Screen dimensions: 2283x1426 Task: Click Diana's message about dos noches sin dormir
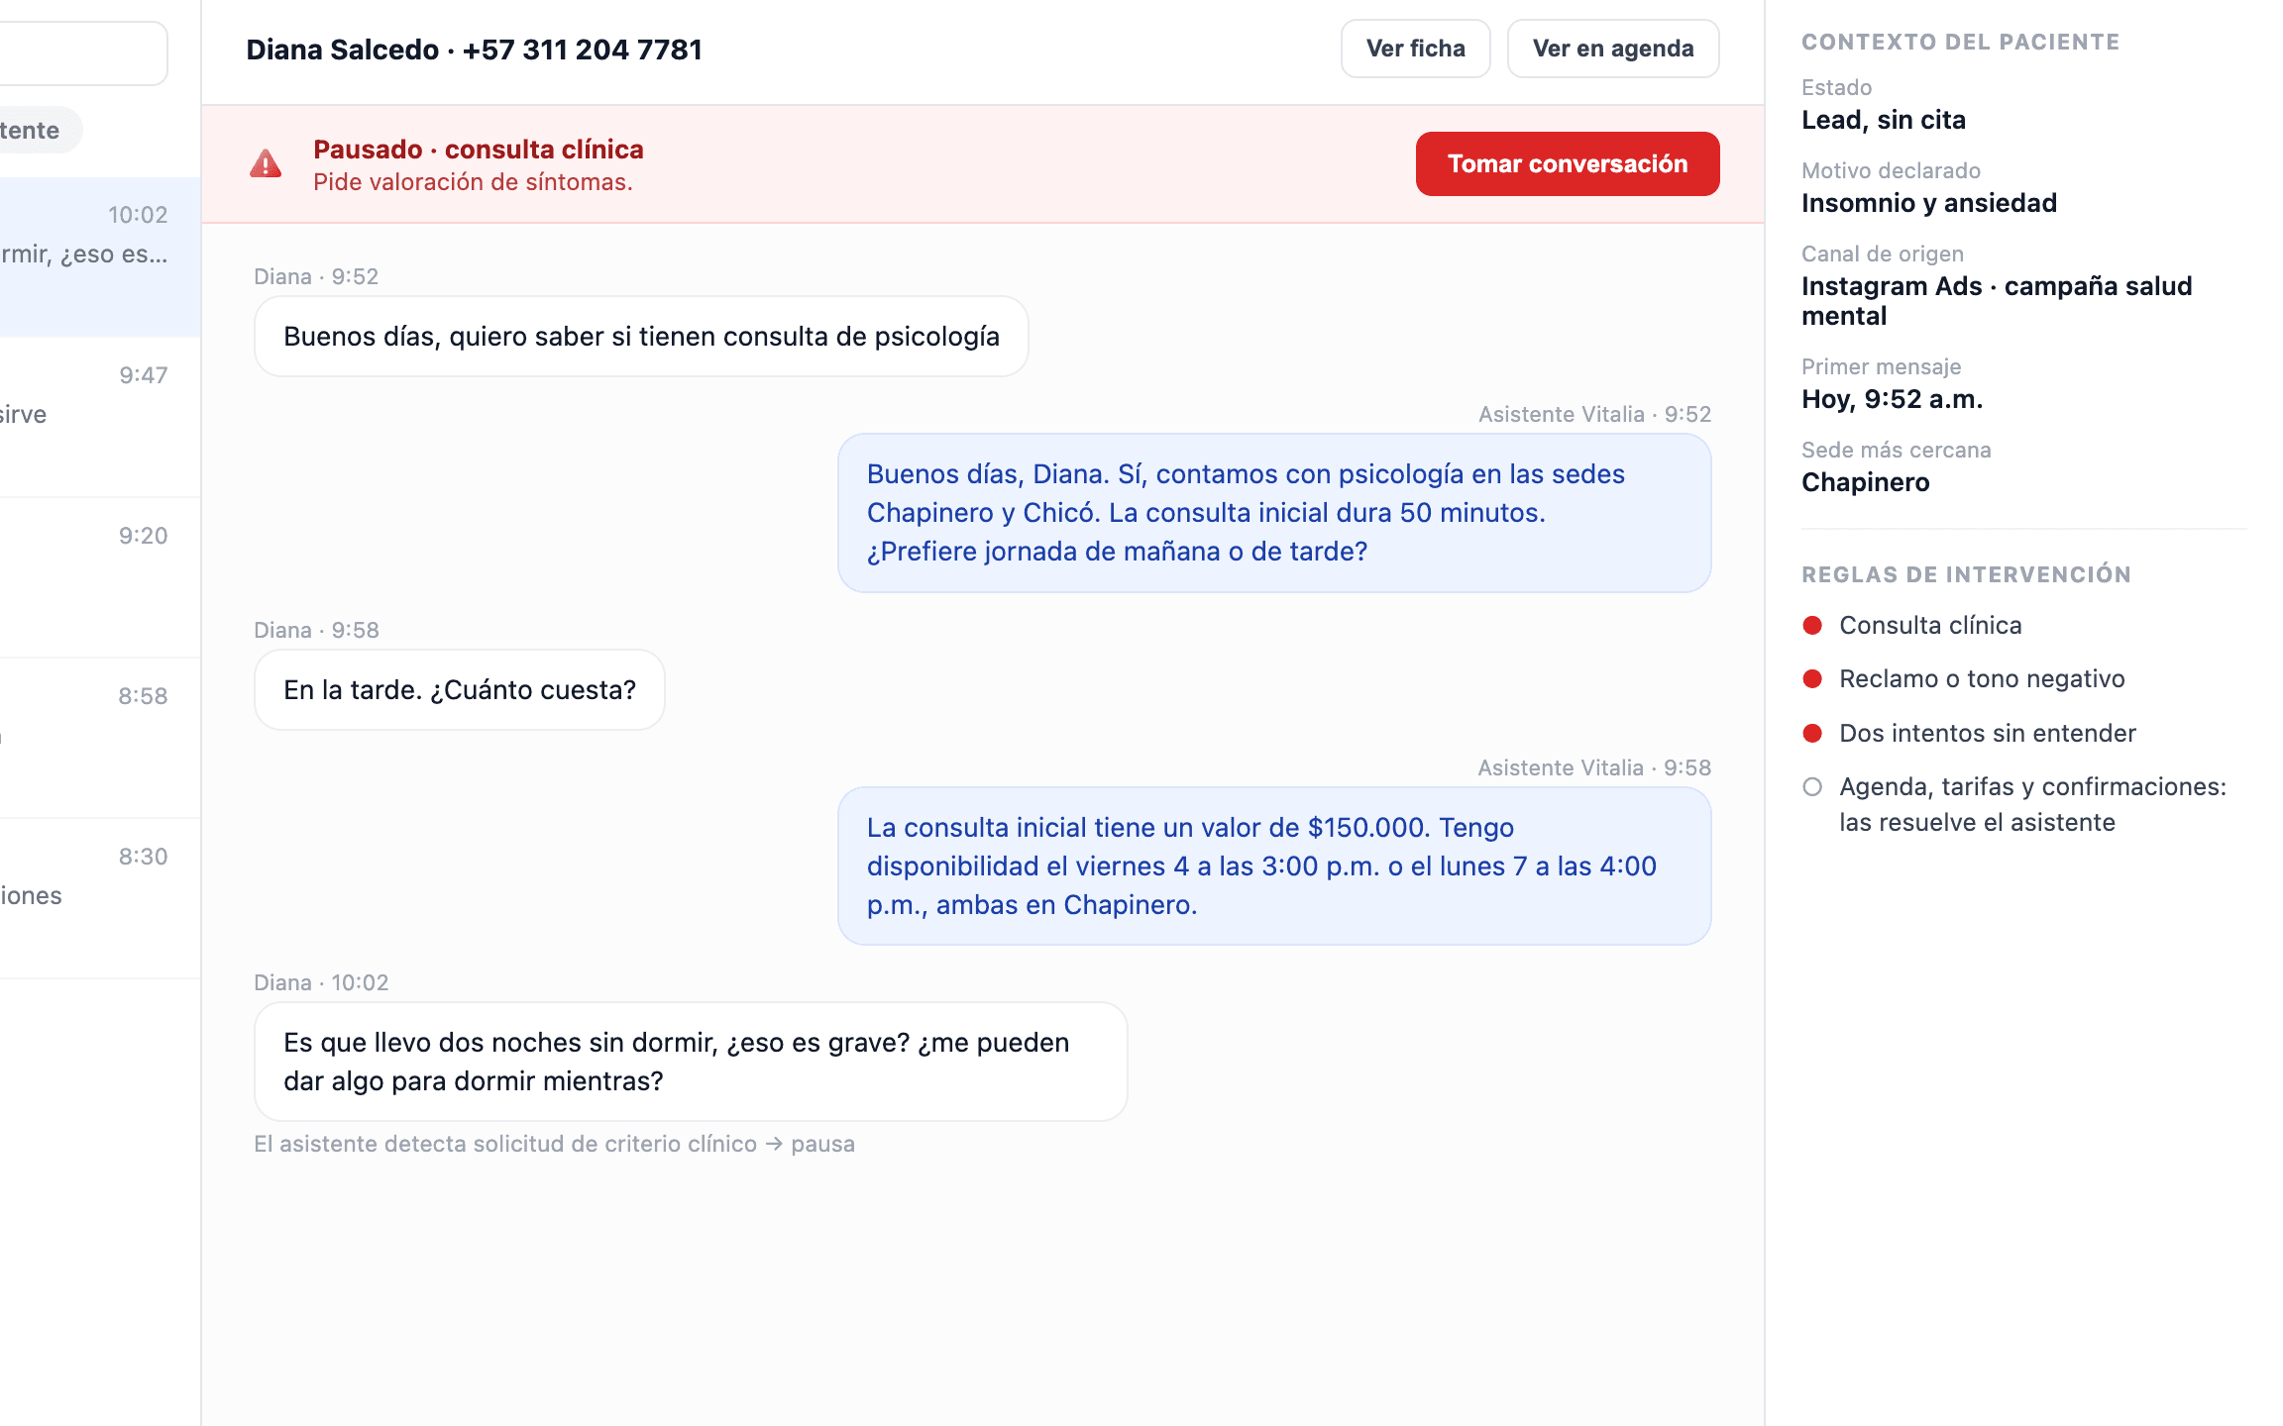click(691, 1062)
